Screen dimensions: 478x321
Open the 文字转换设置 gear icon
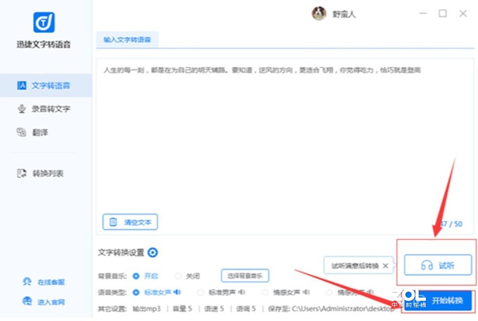click(153, 252)
